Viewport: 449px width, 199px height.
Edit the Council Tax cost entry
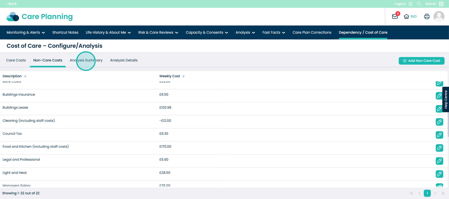(x=439, y=135)
